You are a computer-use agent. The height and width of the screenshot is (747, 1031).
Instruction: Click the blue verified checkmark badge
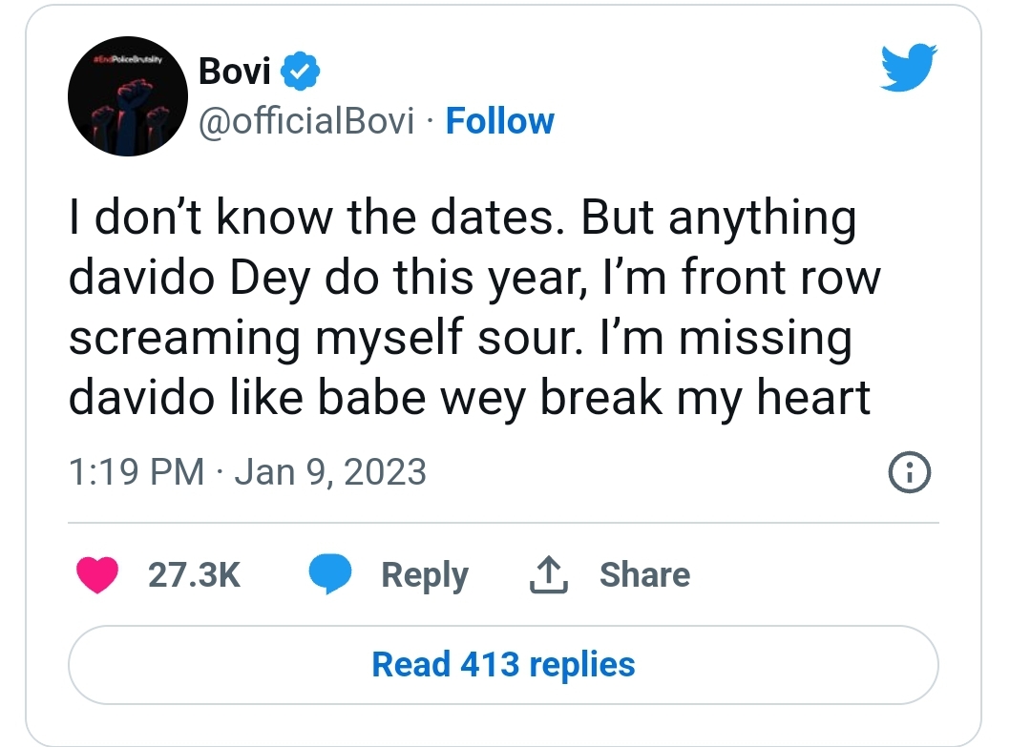(301, 71)
